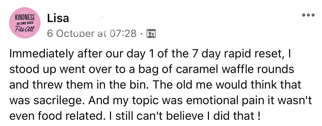Click the exclamation mark ending the post
The height and width of the screenshot is (126, 322).
click(259, 115)
